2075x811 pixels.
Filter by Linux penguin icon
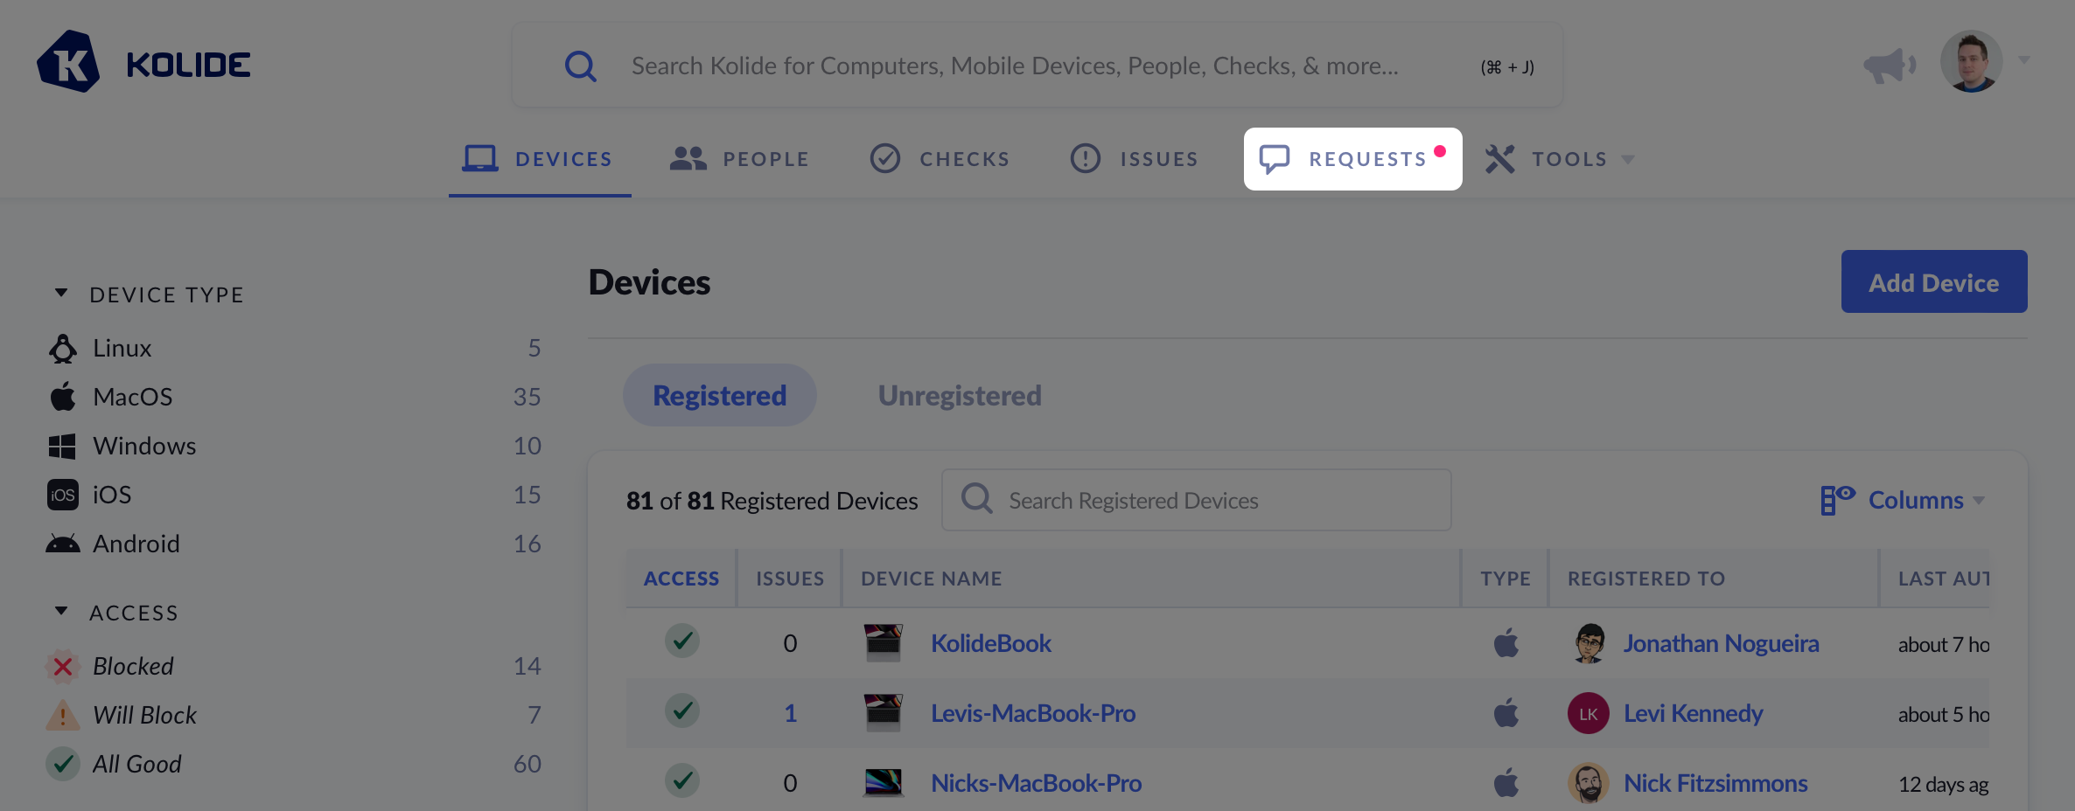(63, 349)
